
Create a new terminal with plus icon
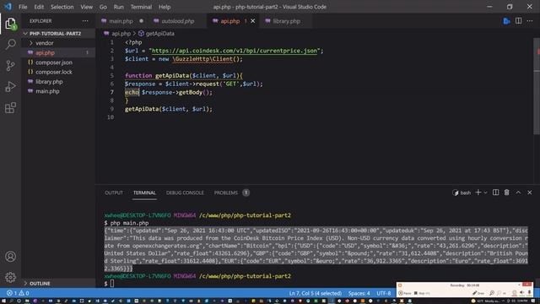478,193
